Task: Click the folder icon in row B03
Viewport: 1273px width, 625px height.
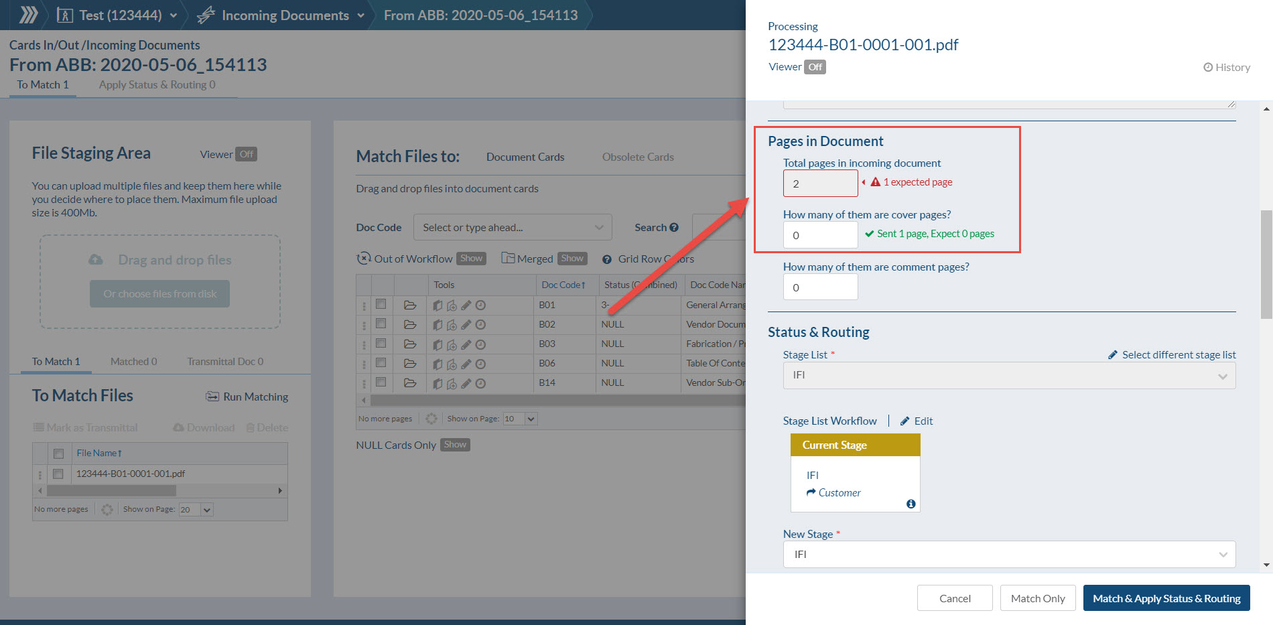Action: click(x=410, y=344)
